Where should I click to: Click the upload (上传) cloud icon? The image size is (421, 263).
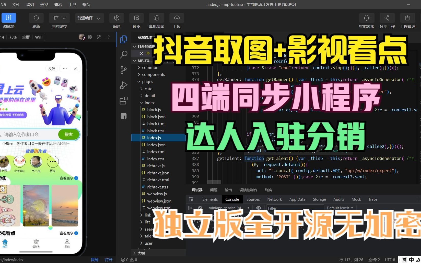coord(177,18)
